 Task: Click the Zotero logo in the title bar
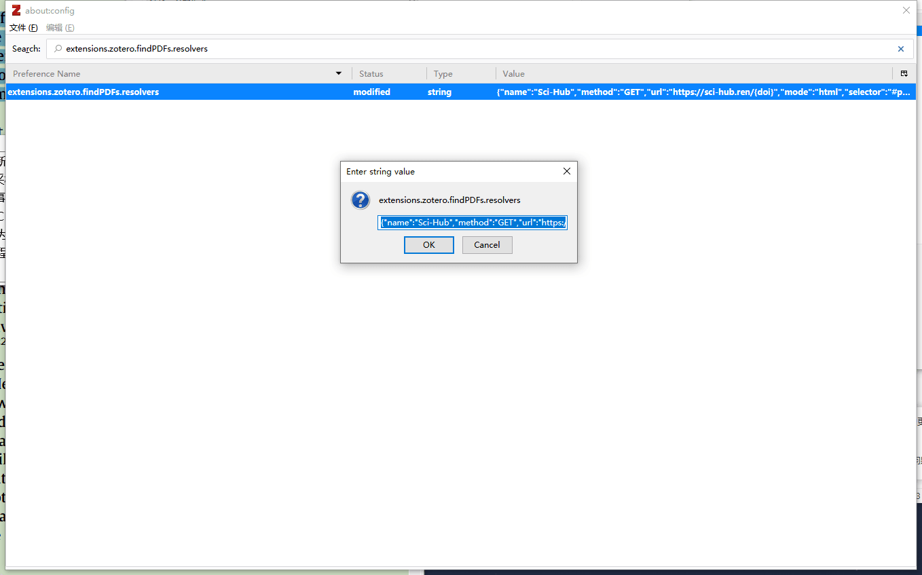point(16,11)
